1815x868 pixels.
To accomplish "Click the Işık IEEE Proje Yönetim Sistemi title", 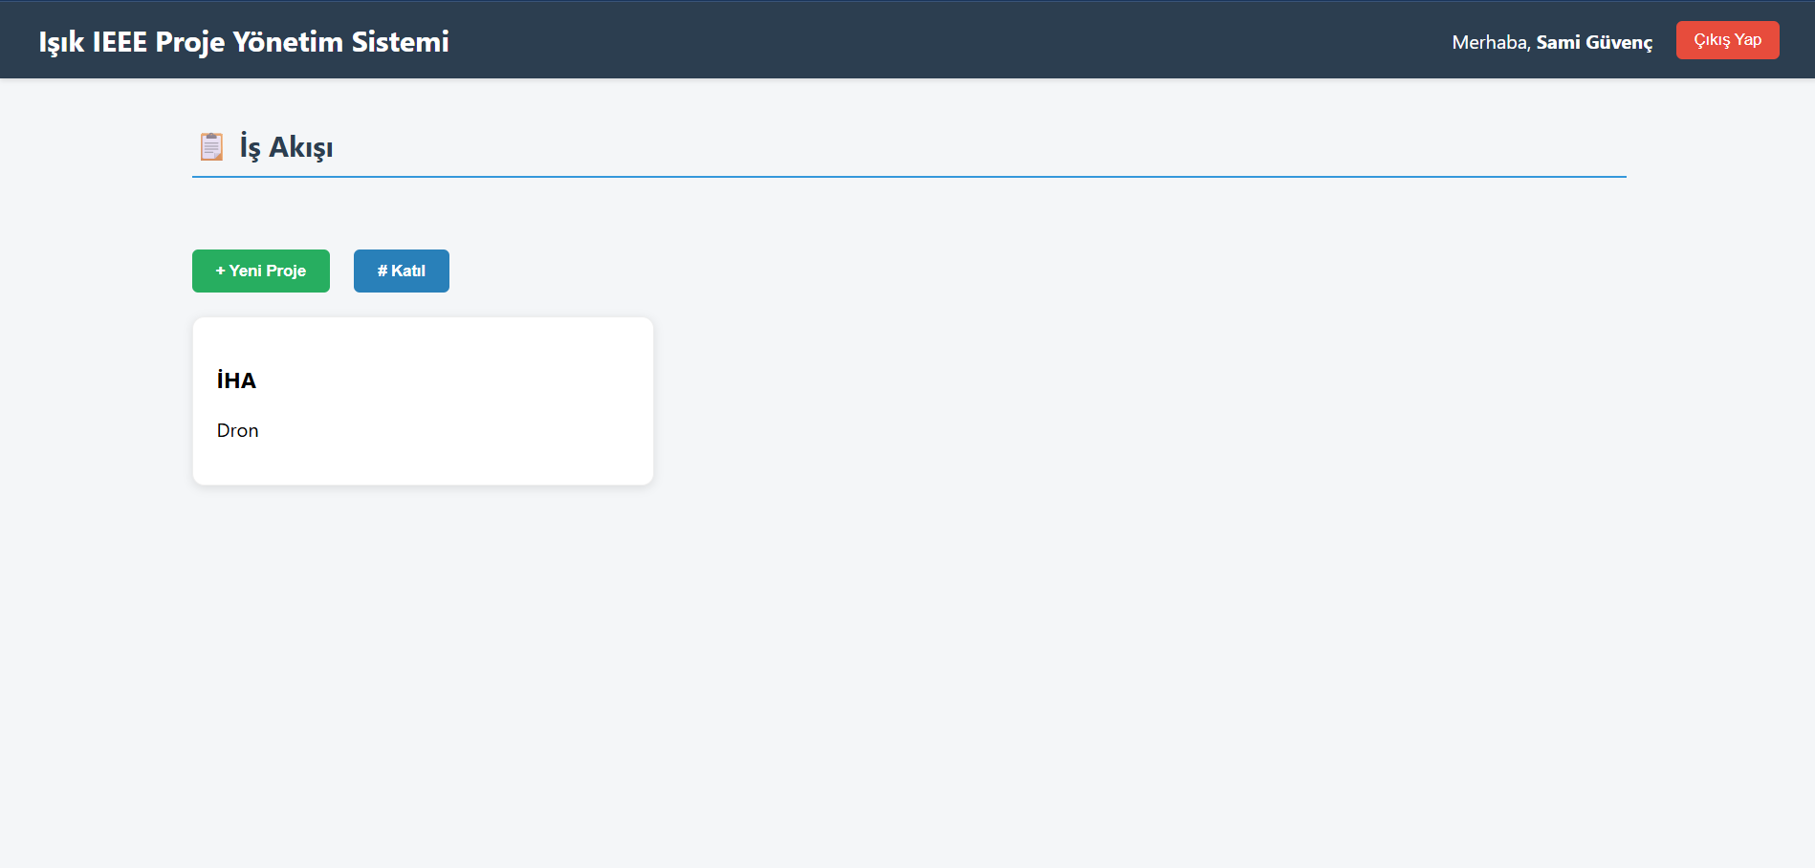I will (x=244, y=42).
